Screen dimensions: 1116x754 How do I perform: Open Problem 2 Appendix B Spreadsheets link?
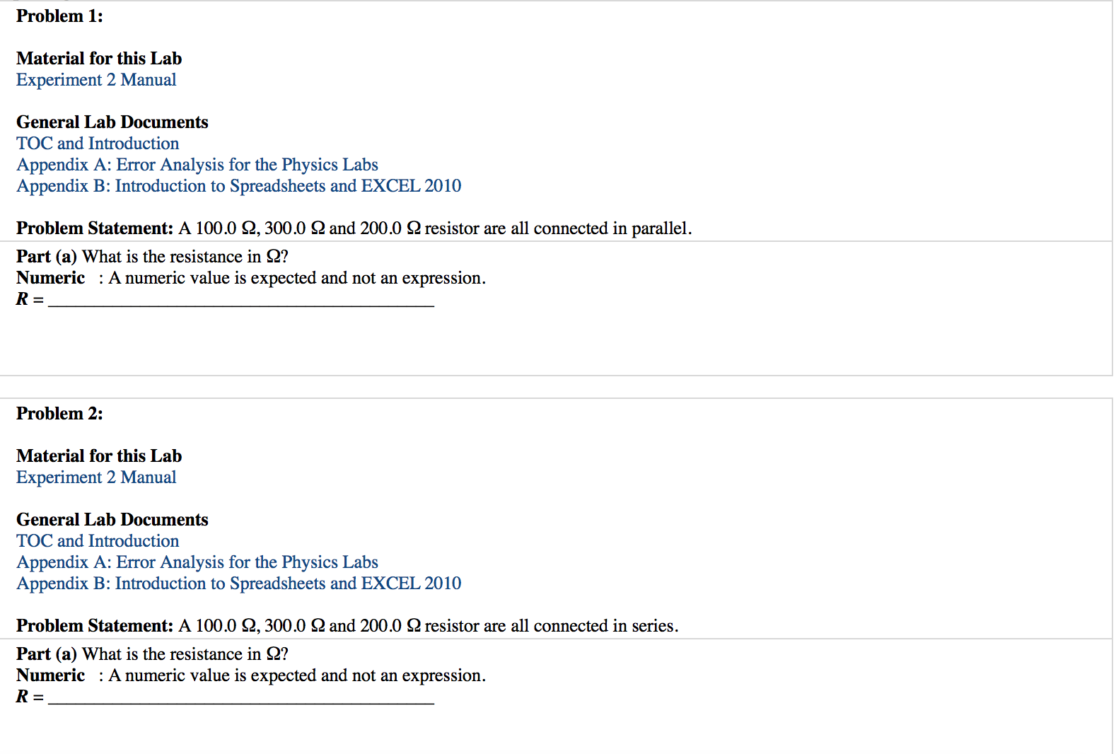tap(239, 584)
